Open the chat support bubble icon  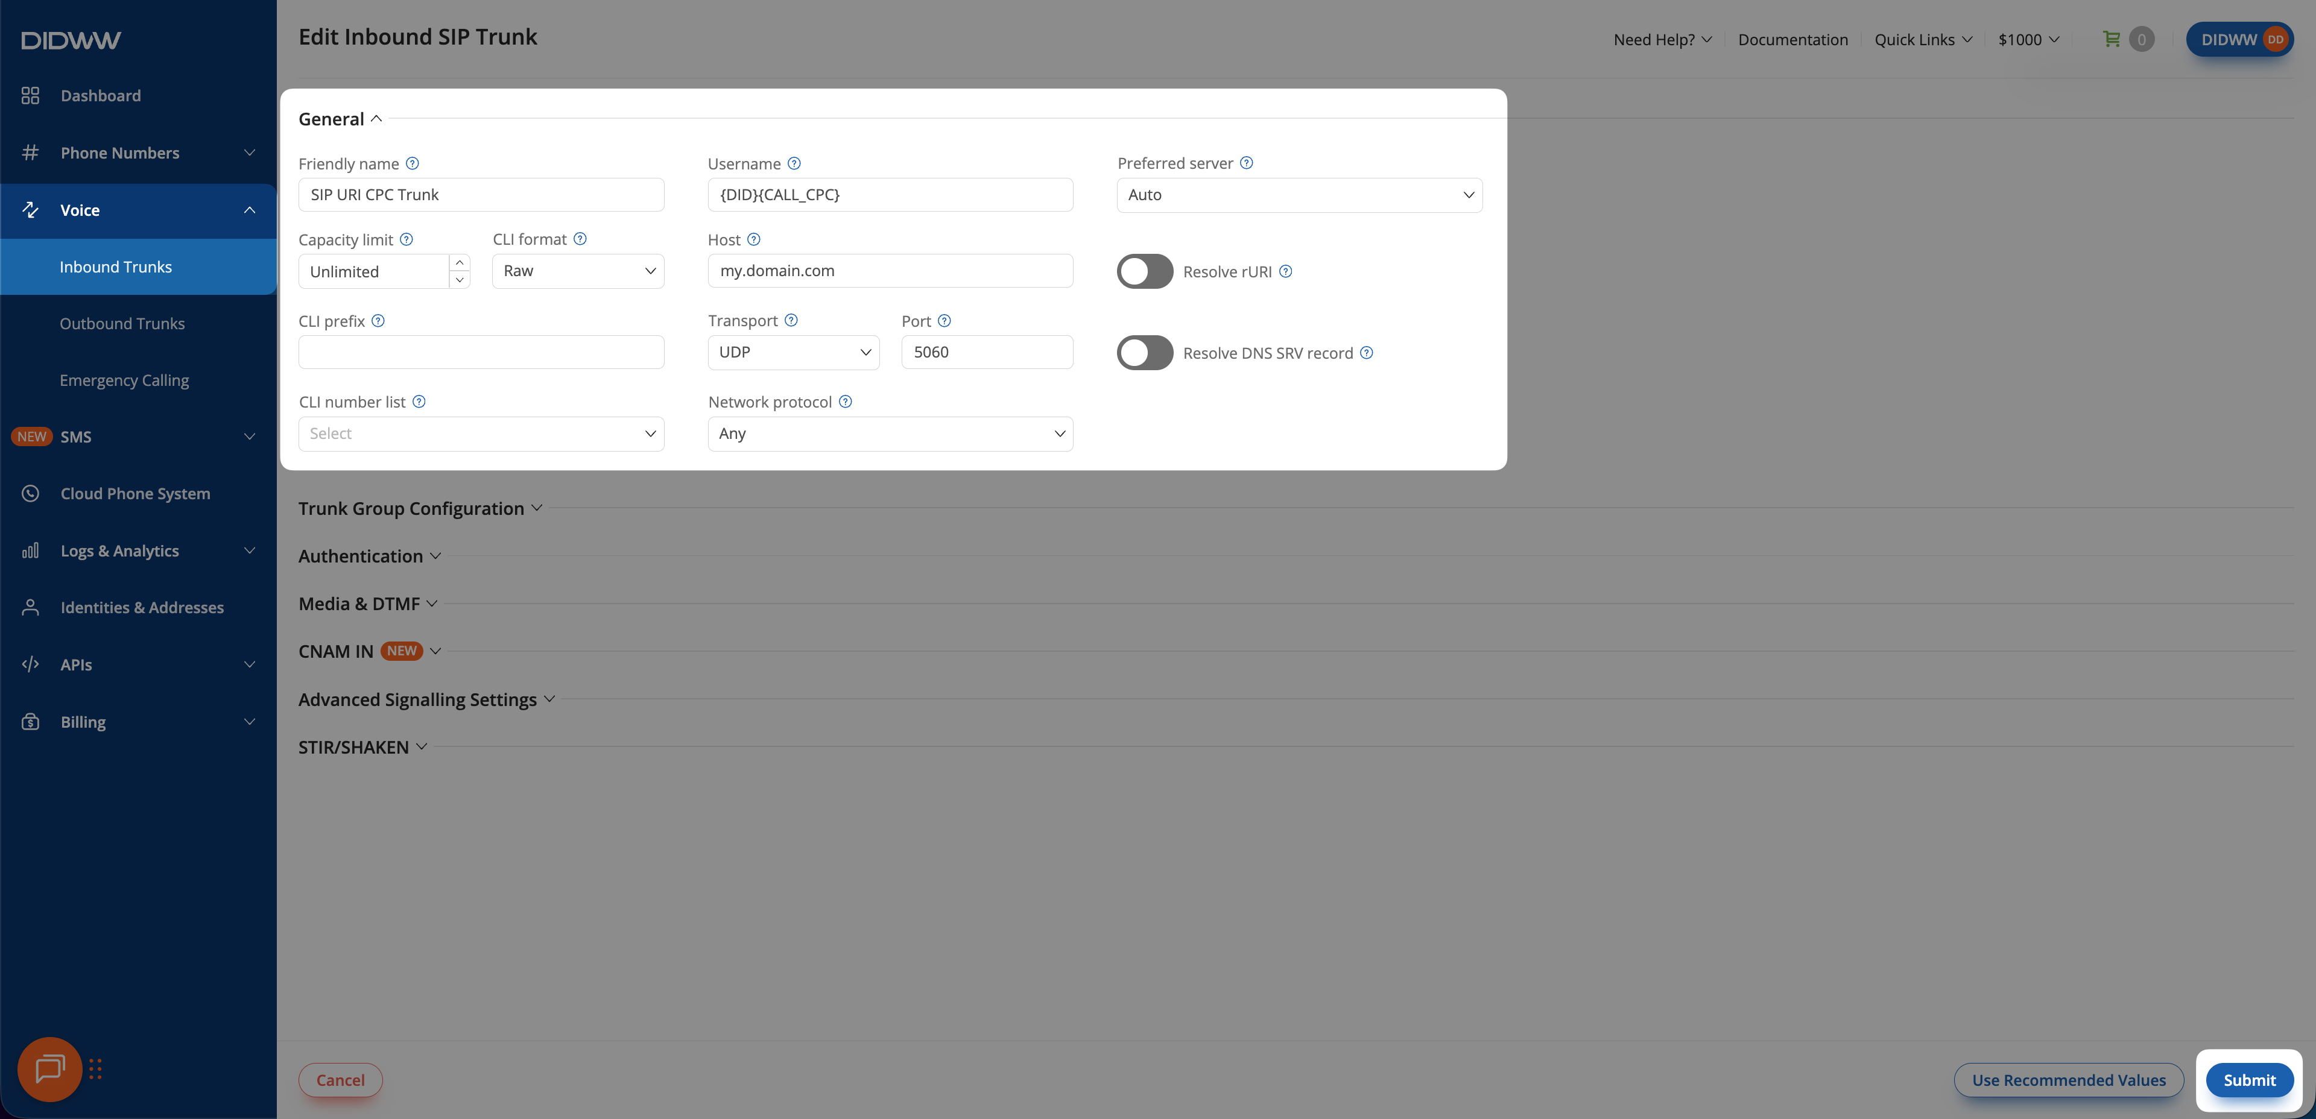point(49,1069)
